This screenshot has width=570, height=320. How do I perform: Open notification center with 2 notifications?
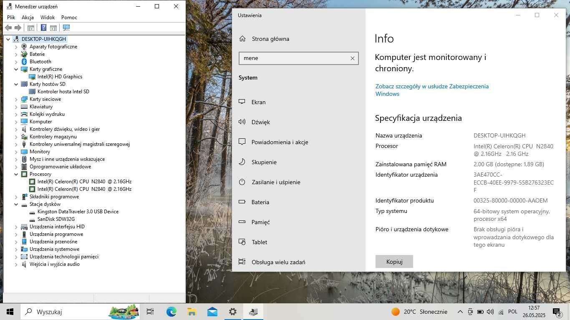pyautogui.click(x=557, y=312)
